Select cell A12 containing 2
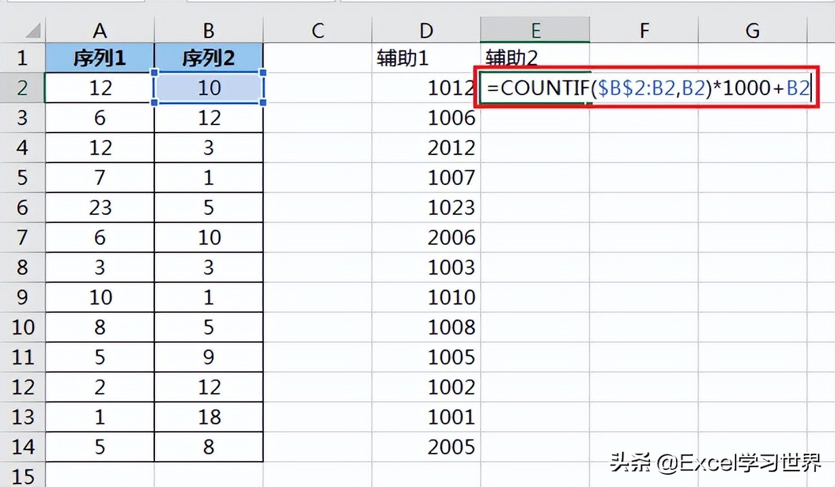Screen dimensions: 835x487 tap(100, 387)
